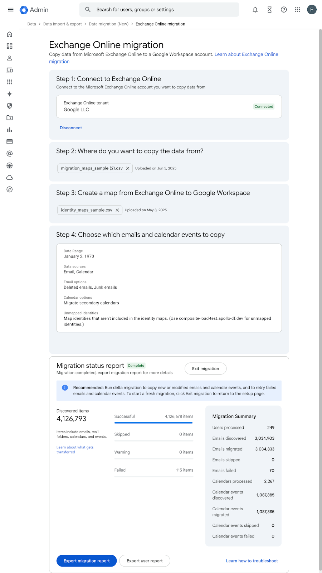Click Export migration report button
322x573 pixels.
point(87,561)
